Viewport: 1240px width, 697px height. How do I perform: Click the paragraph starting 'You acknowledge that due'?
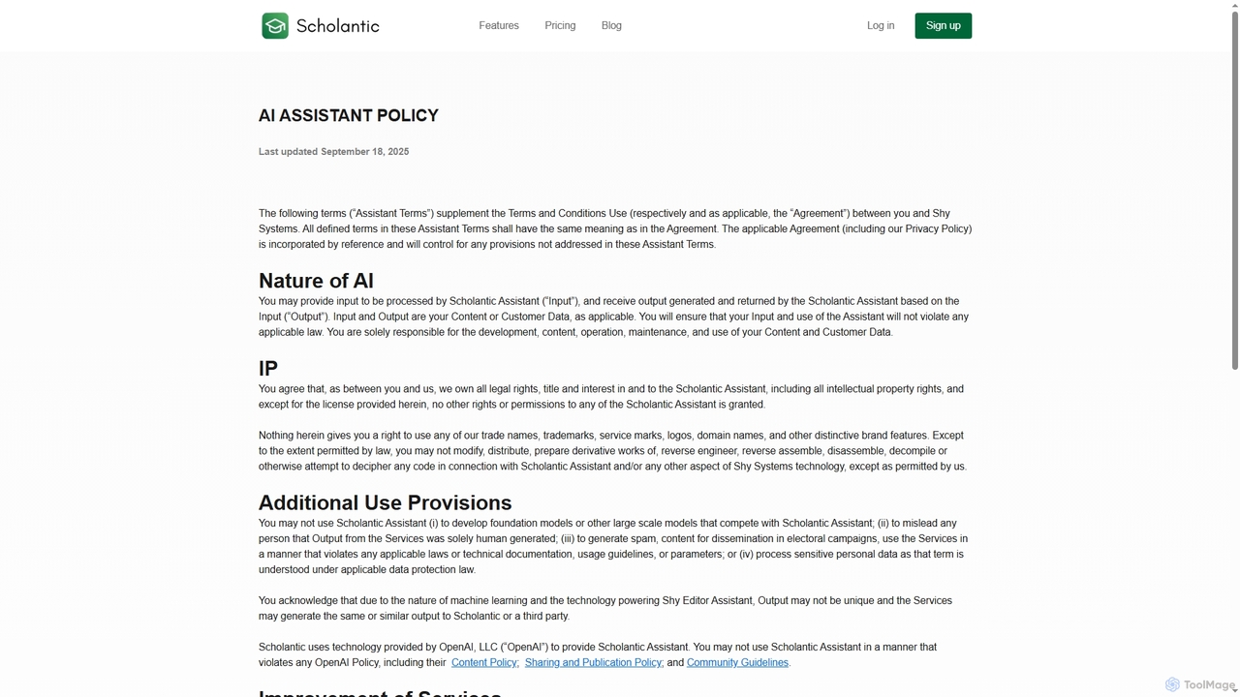tap(605, 608)
